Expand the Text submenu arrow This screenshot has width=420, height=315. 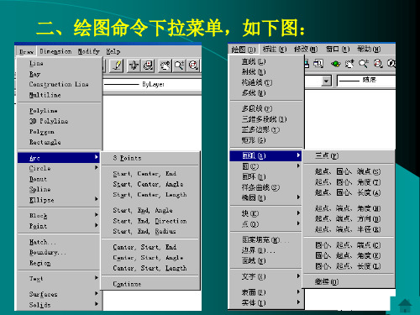[97, 278]
